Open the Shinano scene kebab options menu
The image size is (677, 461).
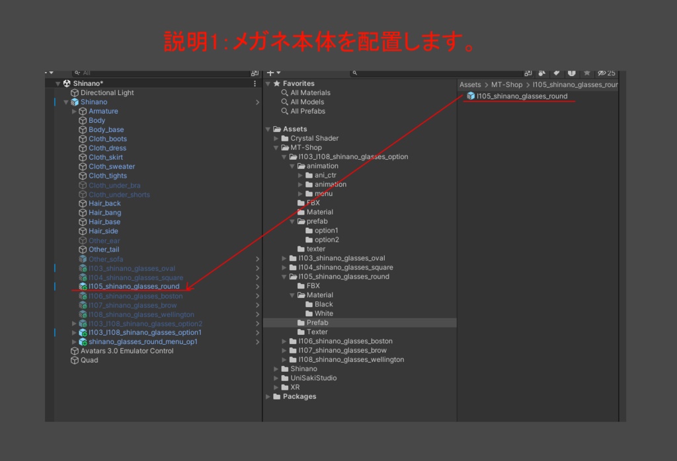255,83
